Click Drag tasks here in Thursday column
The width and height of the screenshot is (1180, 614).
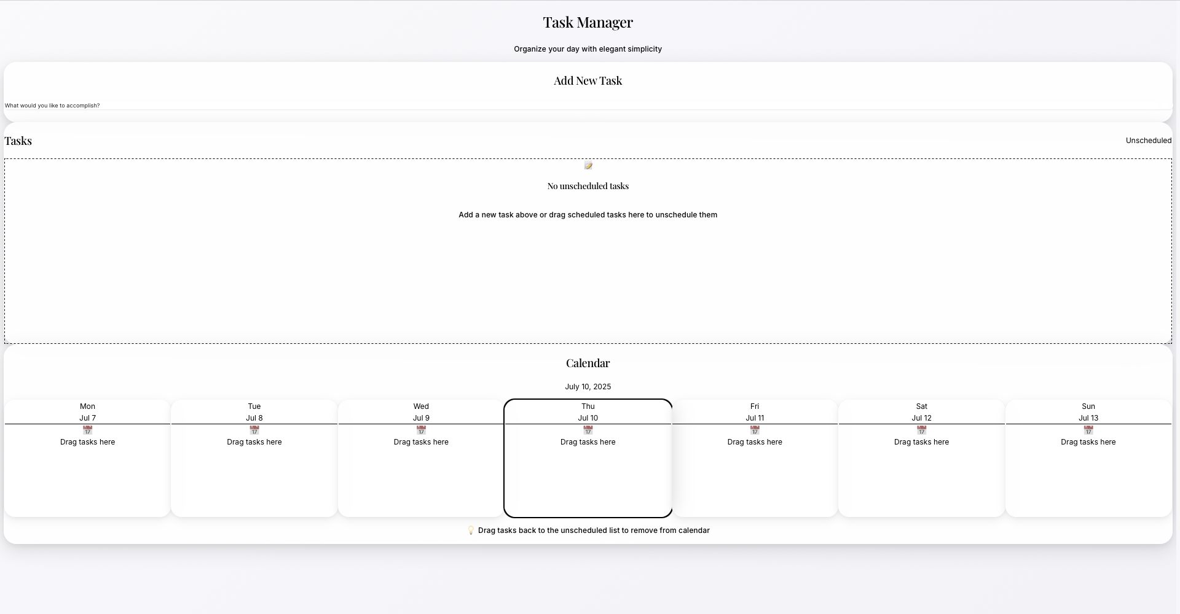[588, 442]
